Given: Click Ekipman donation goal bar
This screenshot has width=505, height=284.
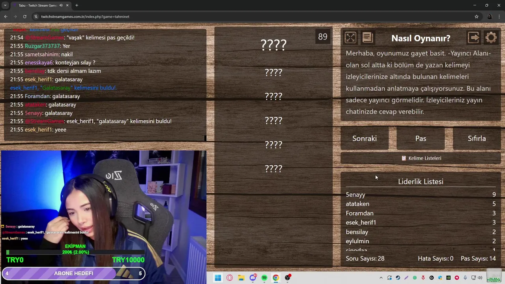Looking at the screenshot, I should 75,252.
